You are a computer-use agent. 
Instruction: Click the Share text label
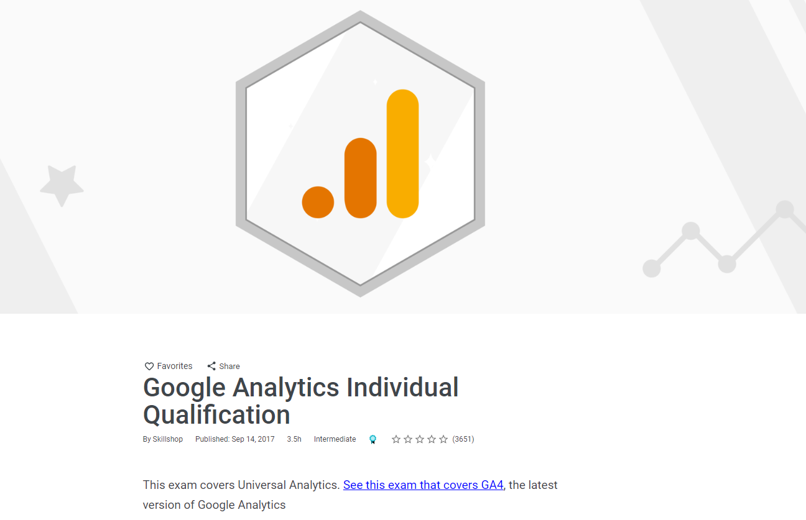pyautogui.click(x=229, y=367)
